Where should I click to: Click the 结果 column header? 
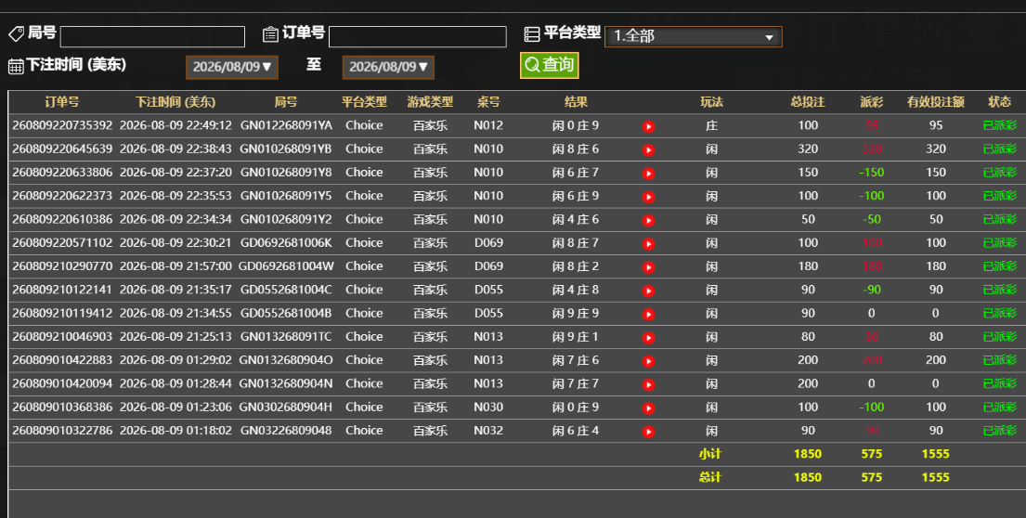(x=576, y=102)
